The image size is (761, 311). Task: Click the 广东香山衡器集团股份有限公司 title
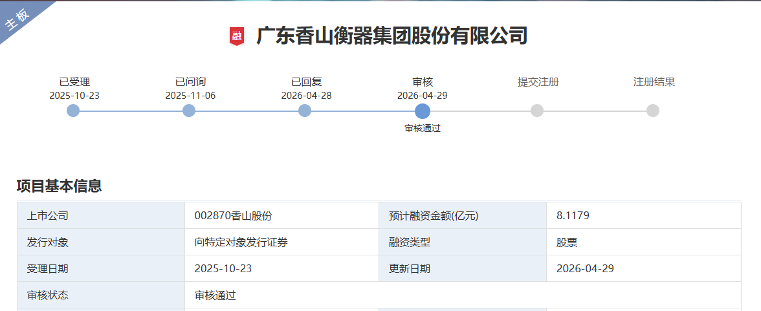click(x=392, y=36)
